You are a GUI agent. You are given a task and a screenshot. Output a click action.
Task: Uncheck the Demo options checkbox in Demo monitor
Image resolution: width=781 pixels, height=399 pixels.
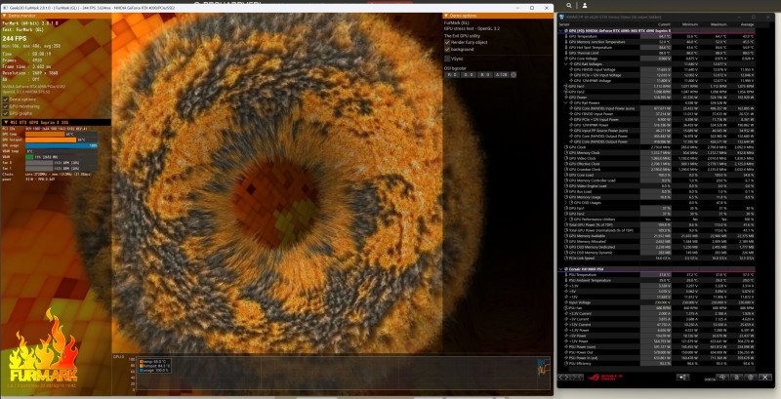(x=6, y=100)
